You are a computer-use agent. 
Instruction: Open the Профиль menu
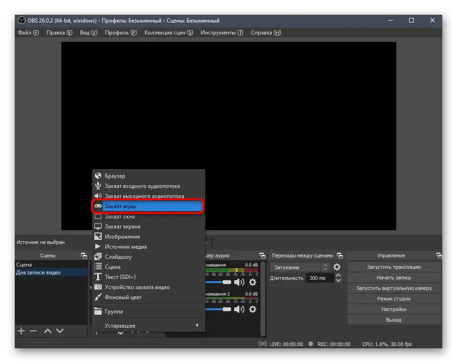click(x=121, y=33)
